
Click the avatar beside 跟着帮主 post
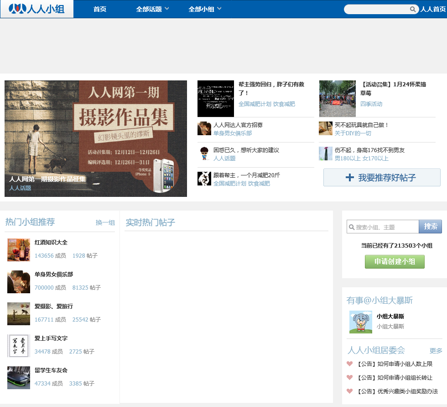[x=204, y=179]
